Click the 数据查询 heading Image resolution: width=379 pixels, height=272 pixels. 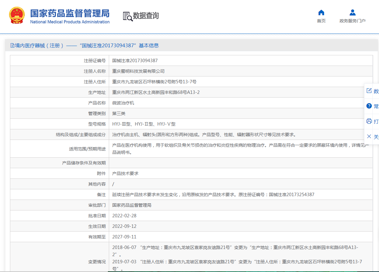coord(146,16)
